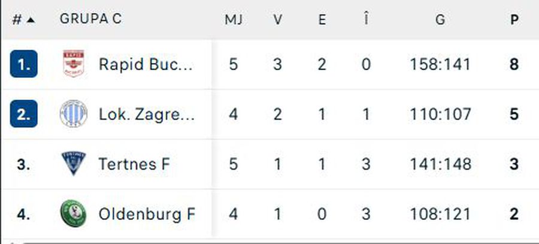
Task: Click Rapid's 158:141 goal score
Action: tap(440, 64)
